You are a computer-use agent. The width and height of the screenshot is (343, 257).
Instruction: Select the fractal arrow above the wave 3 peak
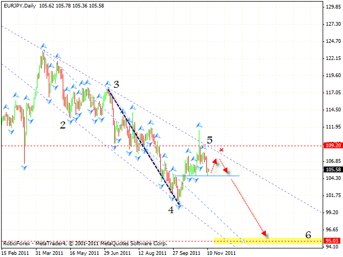tap(108, 84)
